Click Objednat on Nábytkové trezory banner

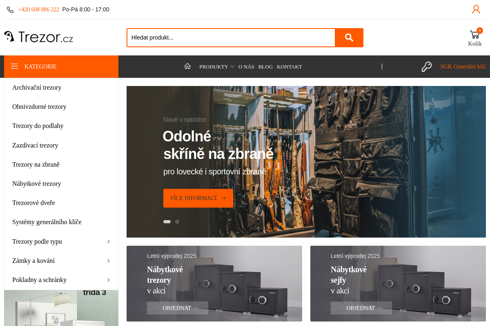click(177, 308)
